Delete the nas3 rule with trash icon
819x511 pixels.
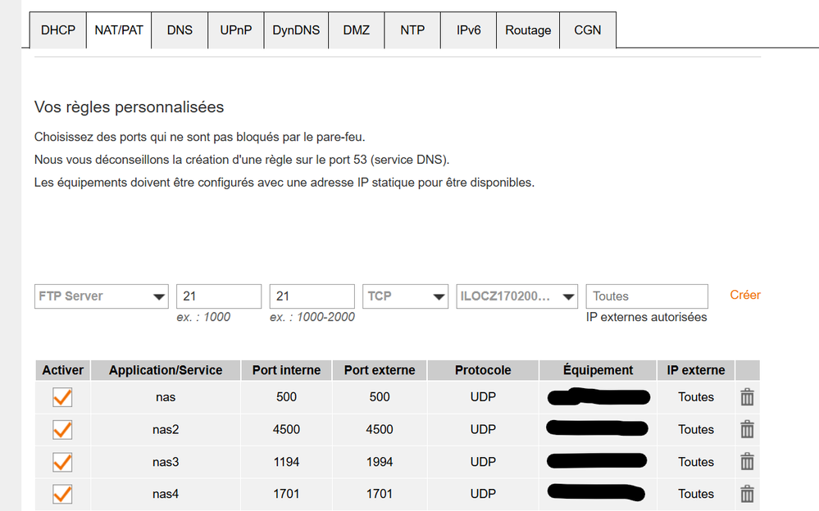[x=747, y=461]
